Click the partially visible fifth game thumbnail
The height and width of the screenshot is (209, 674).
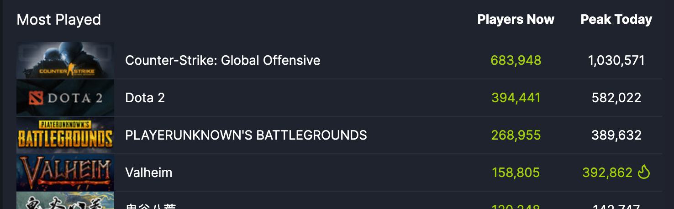(65, 200)
